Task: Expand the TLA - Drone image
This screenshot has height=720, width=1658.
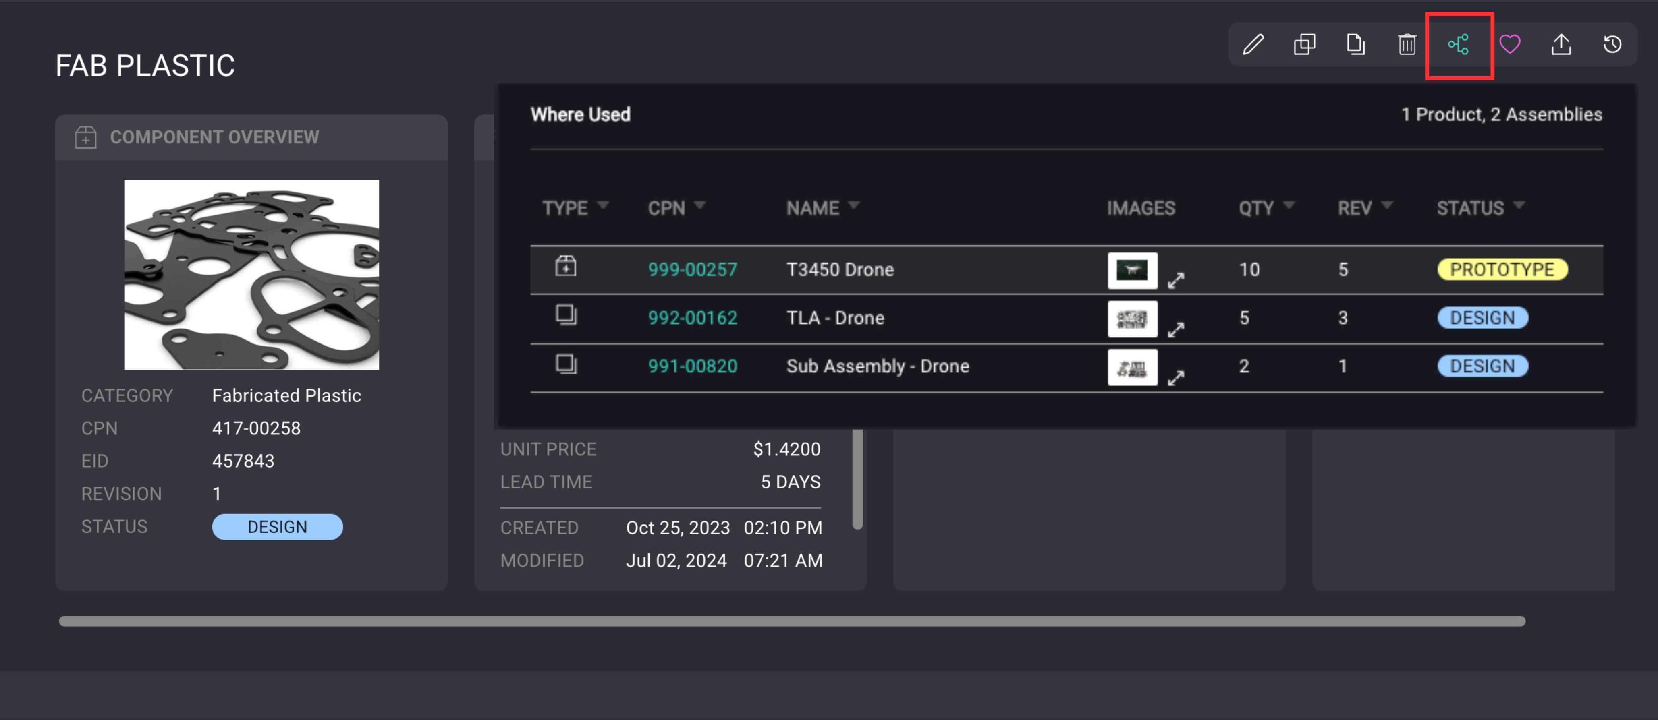Action: point(1176,329)
